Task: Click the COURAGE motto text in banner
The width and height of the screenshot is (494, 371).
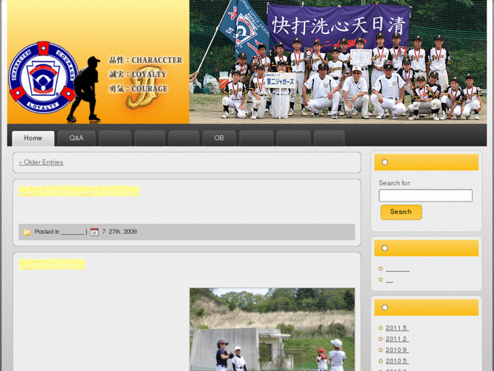Action: pos(149,88)
